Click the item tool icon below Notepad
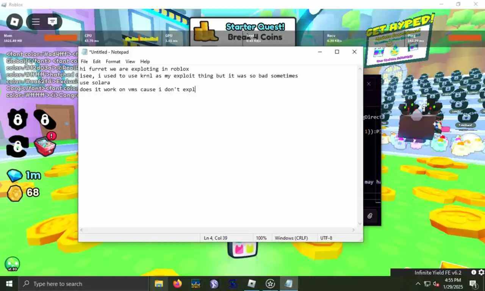The image size is (485, 291). 242,249
